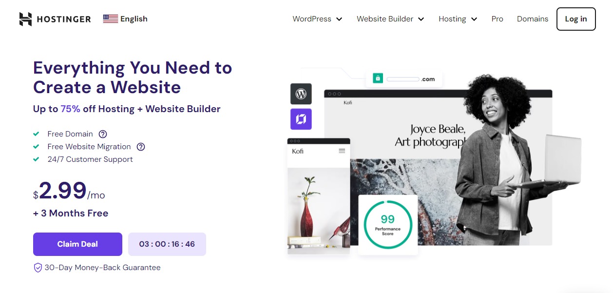Click the Log in button
This screenshot has height=293, width=613.
[576, 19]
